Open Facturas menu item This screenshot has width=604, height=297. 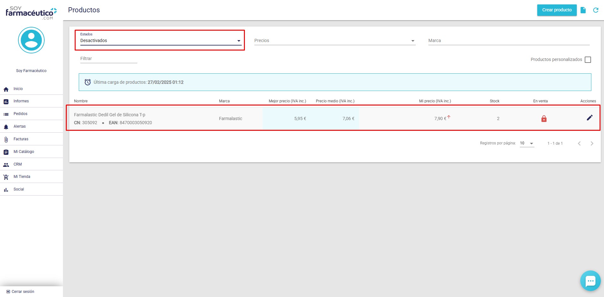point(31,139)
